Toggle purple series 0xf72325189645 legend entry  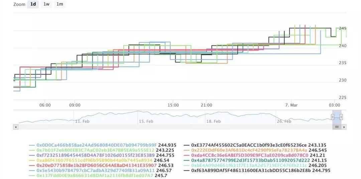point(95,155)
